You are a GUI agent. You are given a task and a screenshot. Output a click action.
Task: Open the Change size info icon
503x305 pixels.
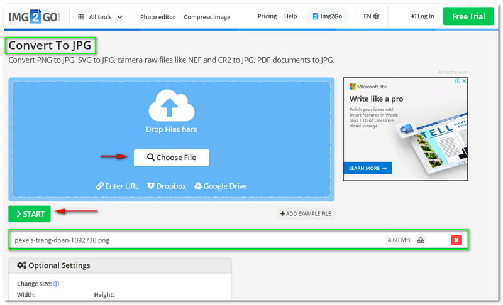pyautogui.click(x=56, y=284)
